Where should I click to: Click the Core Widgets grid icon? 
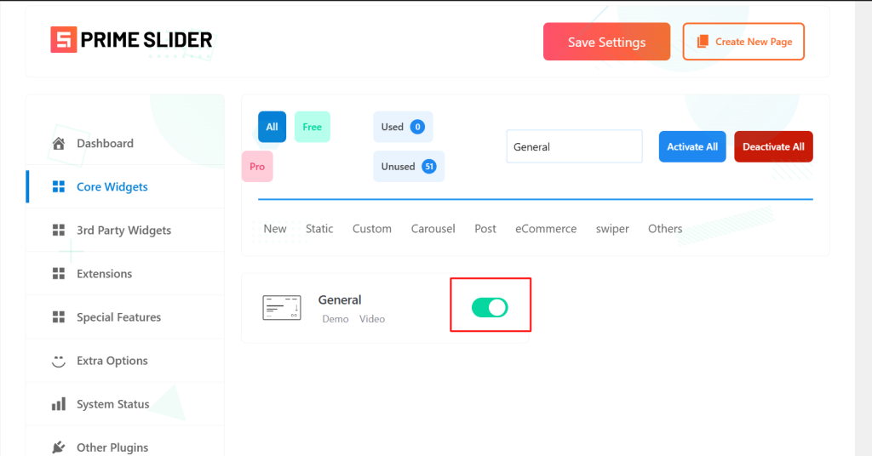coord(59,186)
